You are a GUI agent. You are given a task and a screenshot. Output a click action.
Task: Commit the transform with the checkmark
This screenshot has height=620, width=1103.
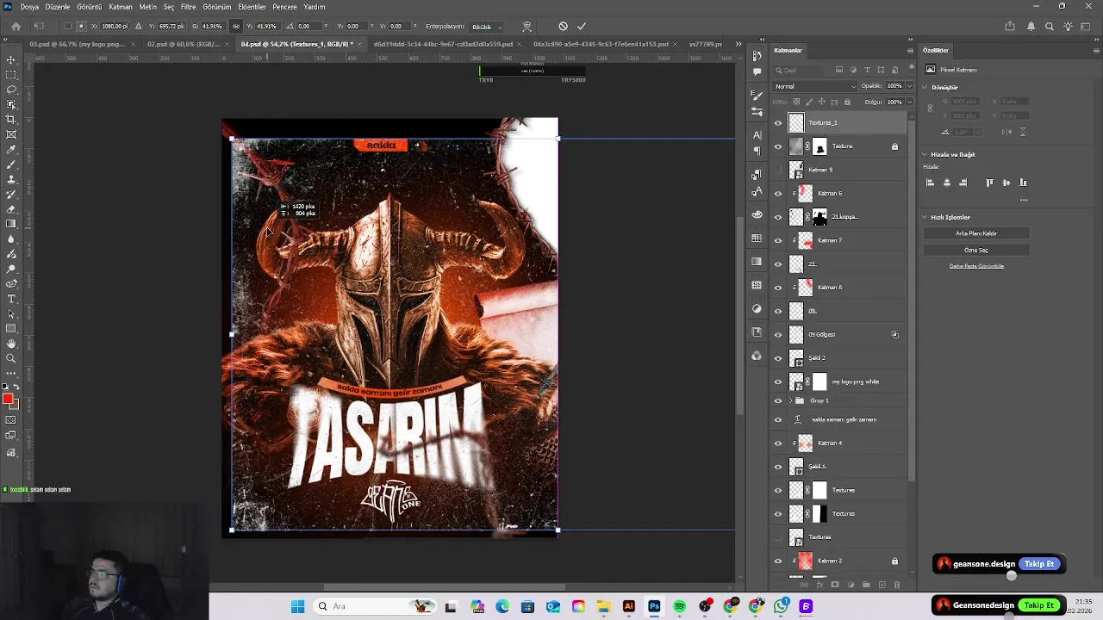click(x=582, y=27)
